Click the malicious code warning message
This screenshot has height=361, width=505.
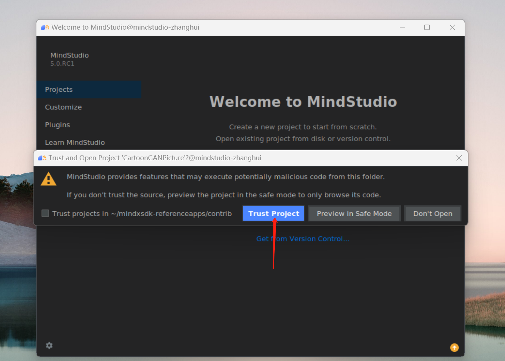[x=226, y=177]
